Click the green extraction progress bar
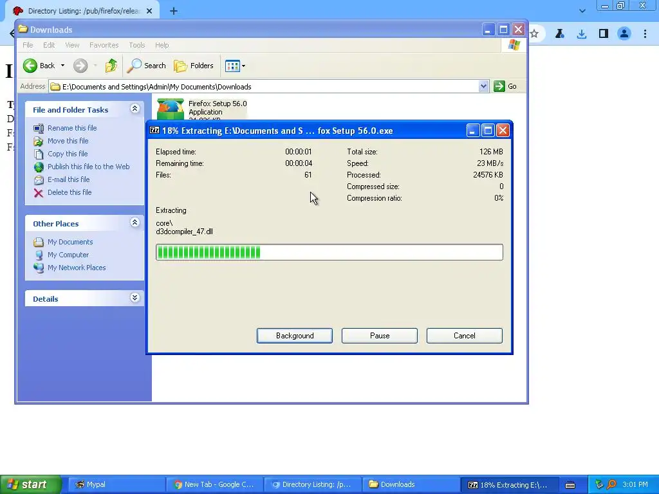The height and width of the screenshot is (494, 659). click(x=329, y=252)
